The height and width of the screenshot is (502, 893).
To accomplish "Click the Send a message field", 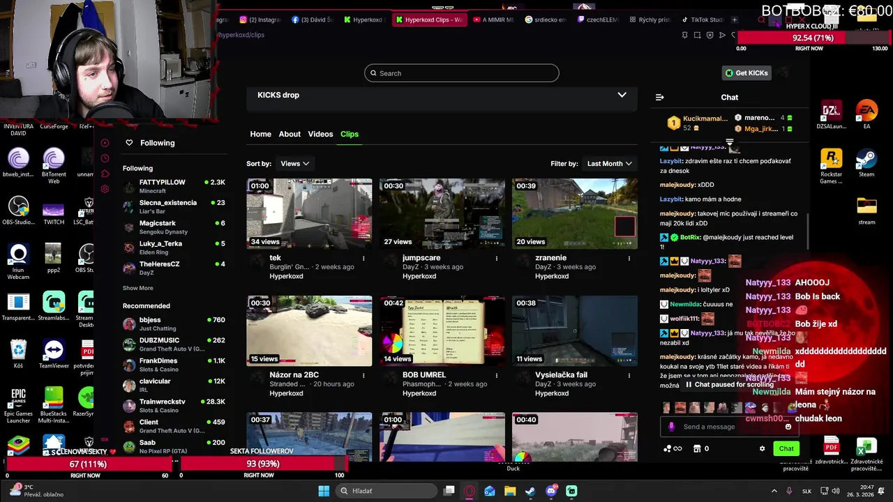I will click(729, 427).
